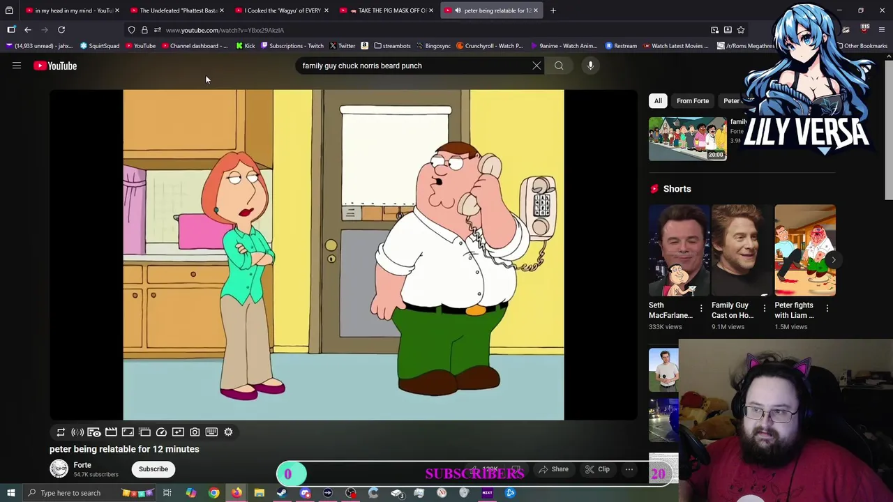Image resolution: width=893 pixels, height=502 pixels.
Task: Click the Share button below video
Action: (x=553, y=469)
